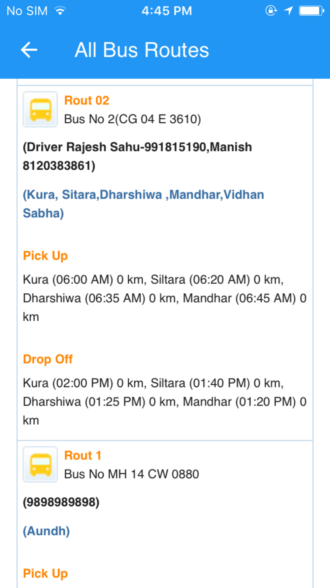Viewport: 330px width, 588px height.
Task: Open the Rout 02 title
Action: coord(86,101)
